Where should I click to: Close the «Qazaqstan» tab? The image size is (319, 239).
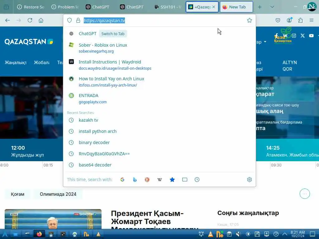[214, 7]
